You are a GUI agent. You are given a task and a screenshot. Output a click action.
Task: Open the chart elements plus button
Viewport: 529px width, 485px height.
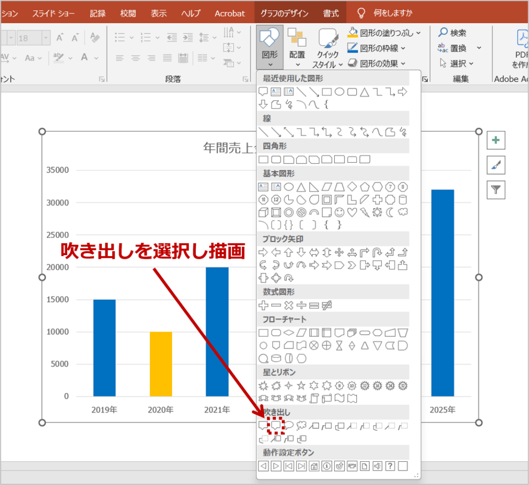495,140
